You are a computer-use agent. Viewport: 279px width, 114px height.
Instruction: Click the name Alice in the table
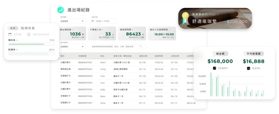click(x=103, y=103)
